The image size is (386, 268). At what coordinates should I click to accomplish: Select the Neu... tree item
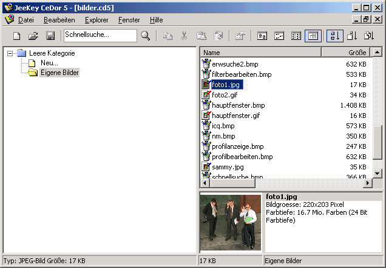point(49,63)
